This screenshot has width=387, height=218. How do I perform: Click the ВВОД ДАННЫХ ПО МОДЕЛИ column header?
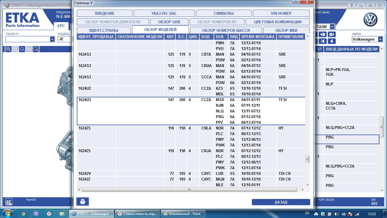(x=352, y=49)
